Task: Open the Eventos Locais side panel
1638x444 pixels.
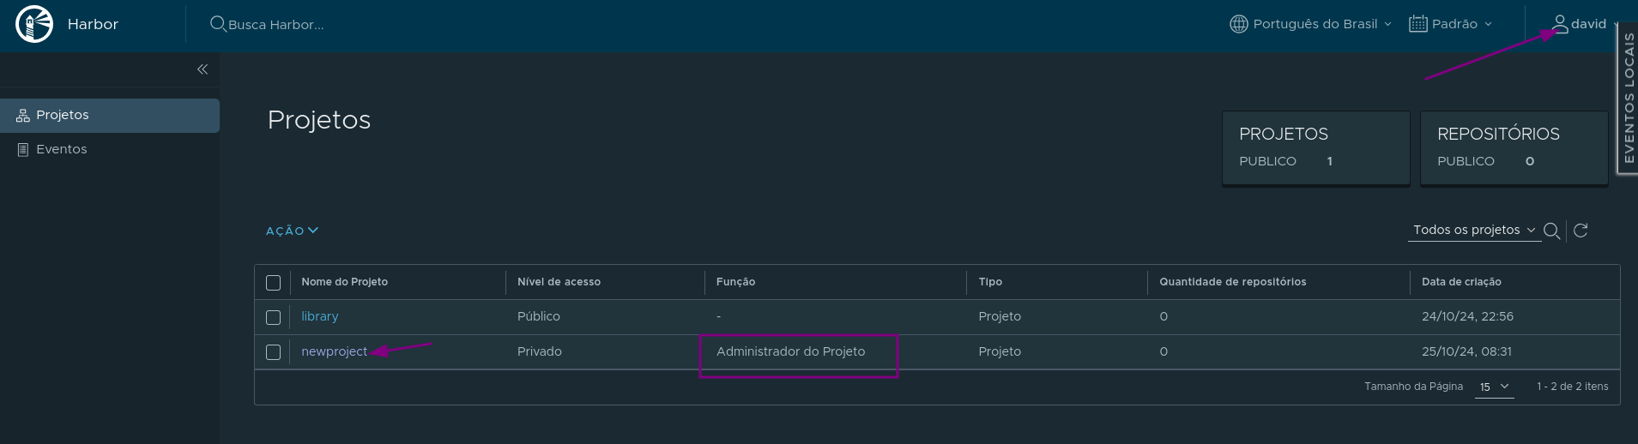Action: [x=1628, y=98]
